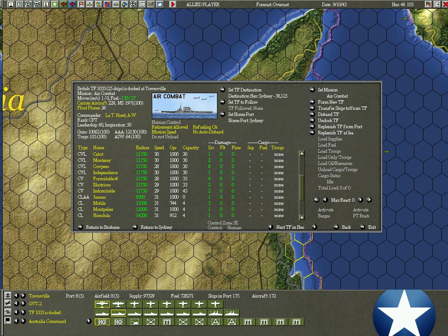The width and height of the screenshot is (448, 336).
Task: Click the anchor icon beside Townsville
Action: (8, 295)
